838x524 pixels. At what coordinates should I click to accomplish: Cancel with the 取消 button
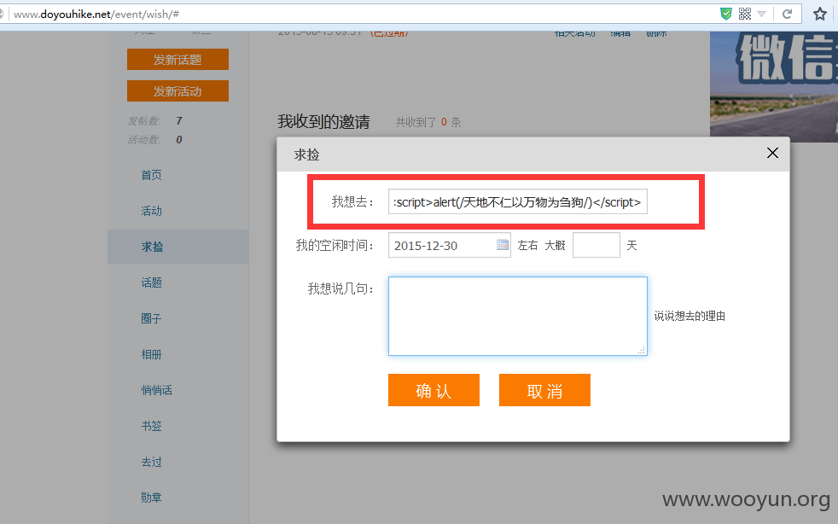tap(544, 390)
